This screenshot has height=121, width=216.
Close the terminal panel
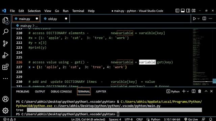click(212, 91)
